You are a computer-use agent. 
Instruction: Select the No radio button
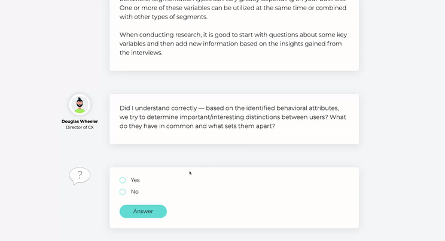click(x=123, y=192)
